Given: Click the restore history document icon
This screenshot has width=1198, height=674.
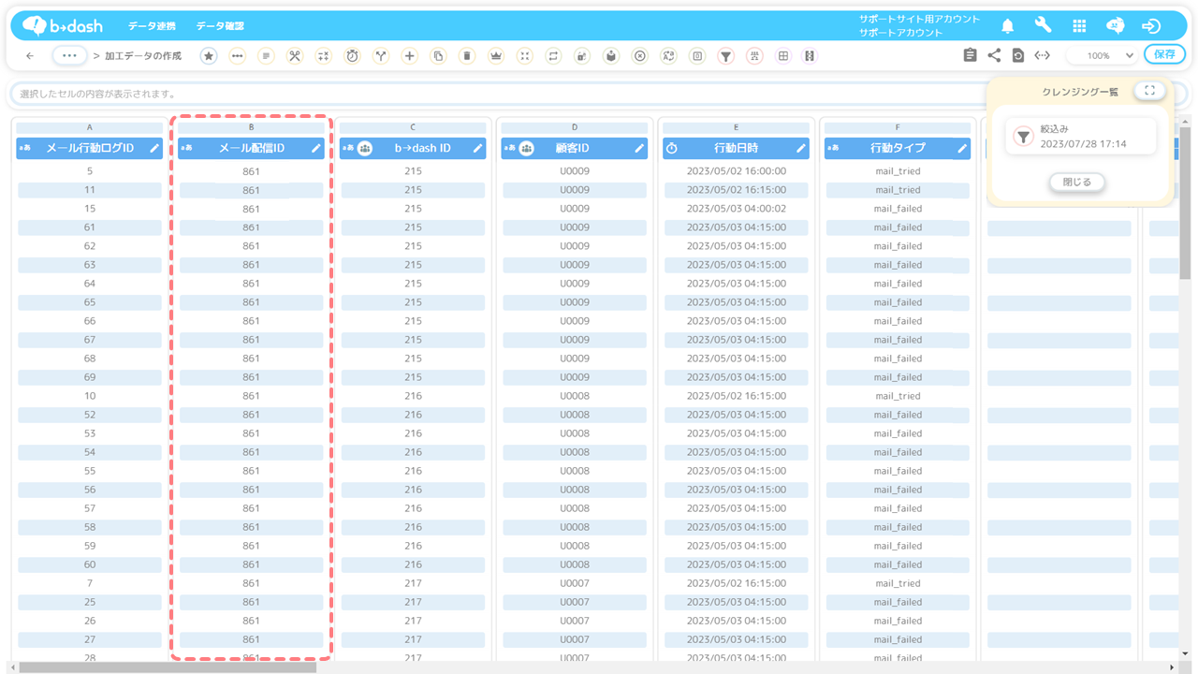Looking at the screenshot, I should coord(1018,56).
